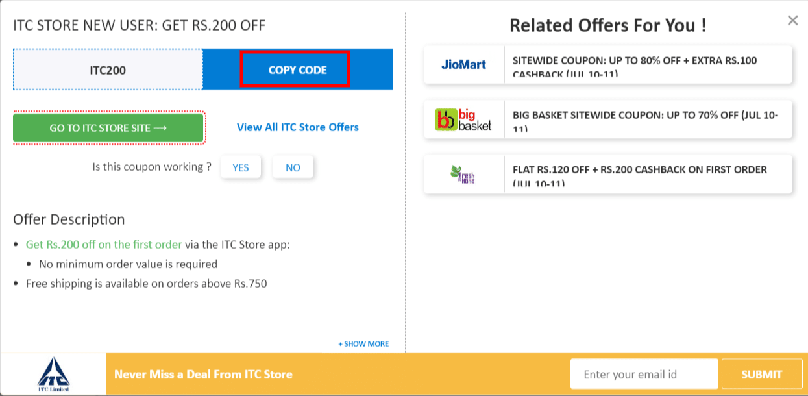Click the Related Offers For You heading
The width and height of the screenshot is (808, 396).
click(608, 25)
